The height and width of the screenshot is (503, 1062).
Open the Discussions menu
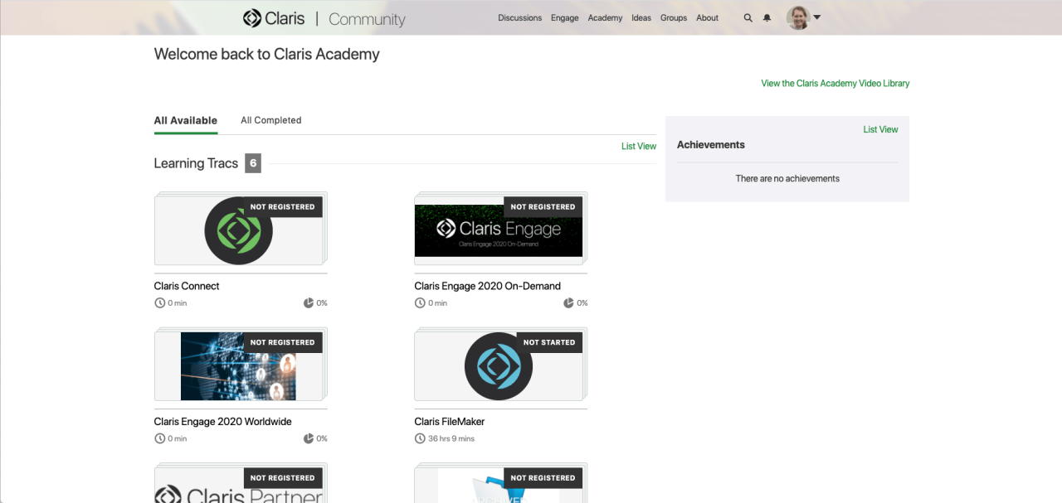point(520,17)
